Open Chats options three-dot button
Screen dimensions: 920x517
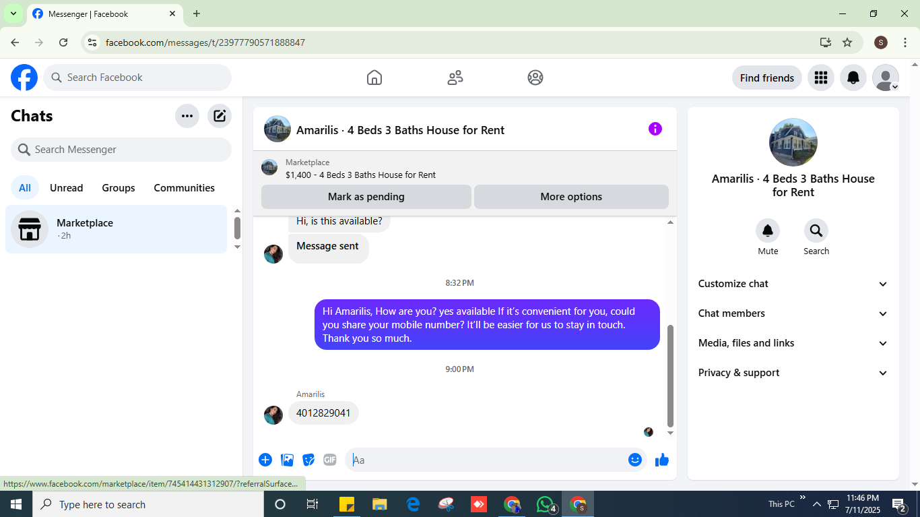point(187,116)
